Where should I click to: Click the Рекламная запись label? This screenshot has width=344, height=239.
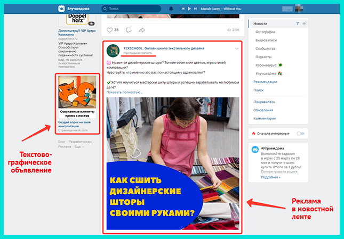pyautogui.click(x=138, y=53)
